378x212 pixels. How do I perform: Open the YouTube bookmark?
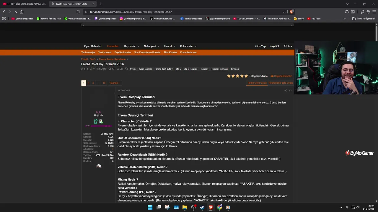coord(314,19)
